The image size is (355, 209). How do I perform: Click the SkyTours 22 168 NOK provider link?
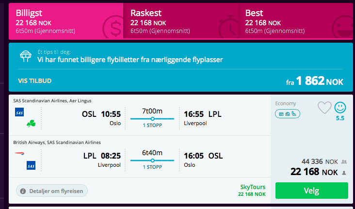click(x=252, y=190)
